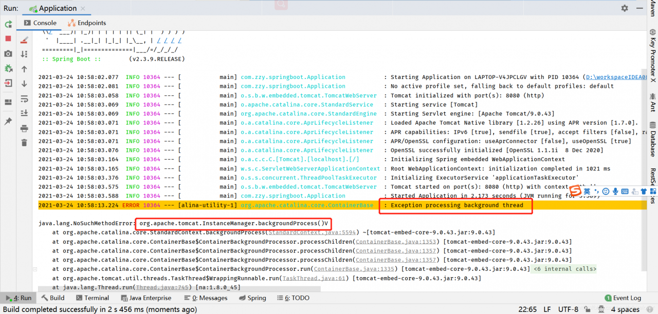
Task: Switch to the Console tab
Action: [x=40, y=23]
